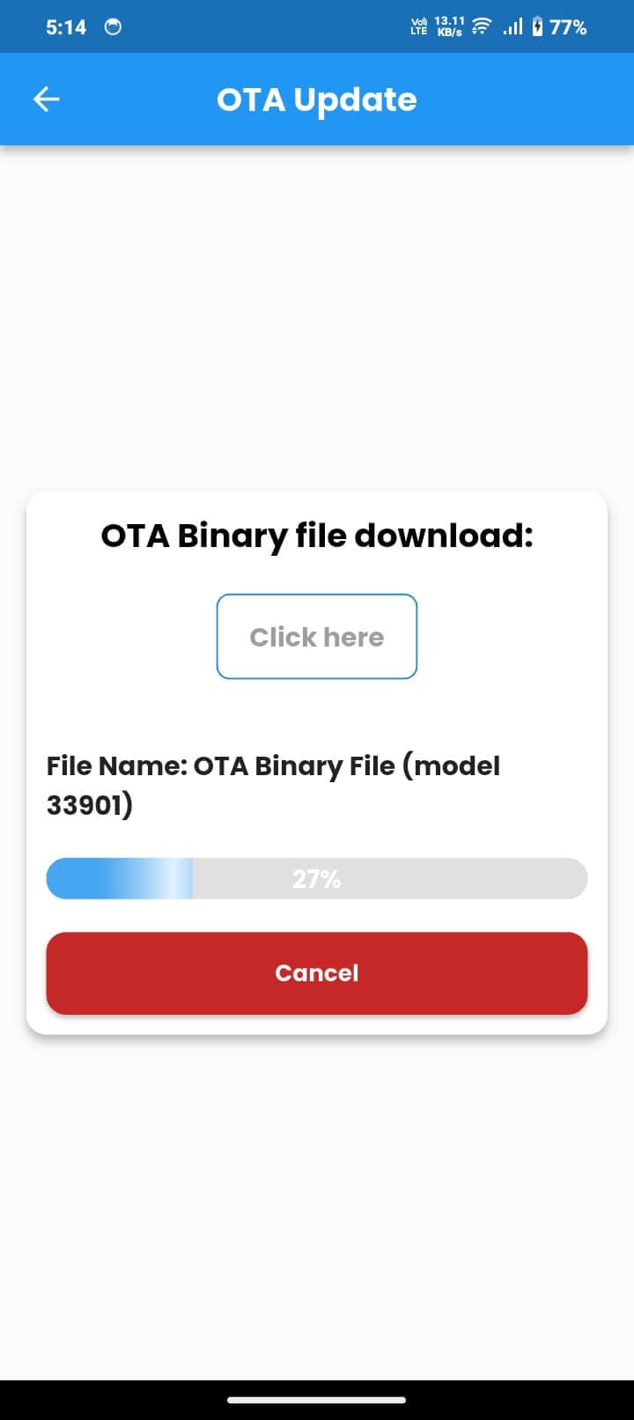The width and height of the screenshot is (634, 1420).
Task: Tap the network speed indicator showing 13.11 KB/s
Action: point(450,26)
